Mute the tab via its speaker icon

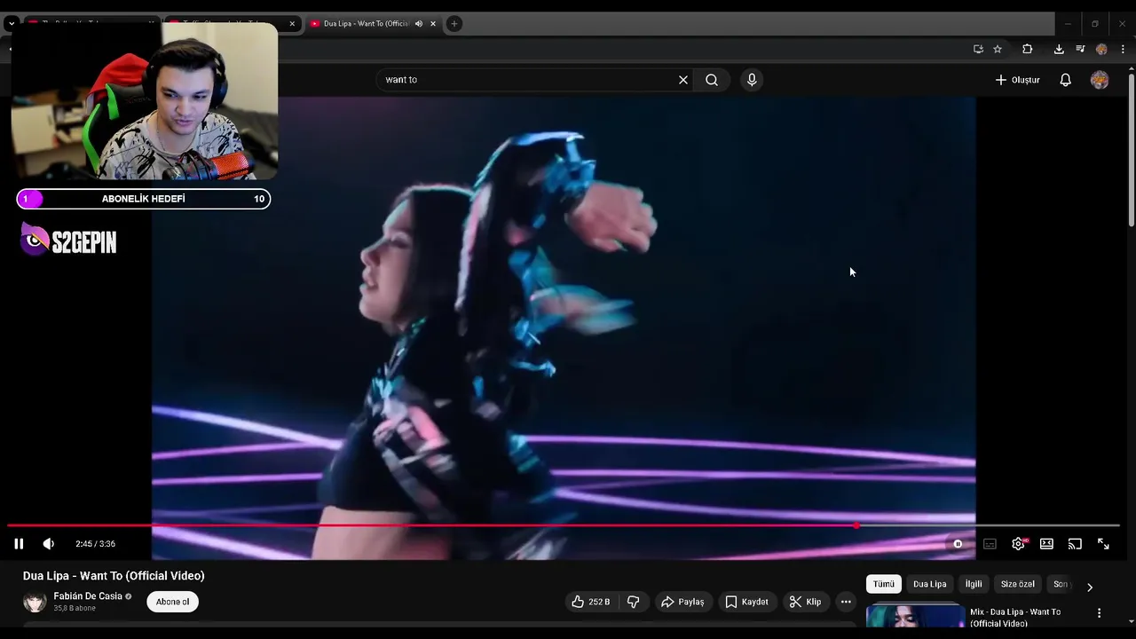(418, 24)
